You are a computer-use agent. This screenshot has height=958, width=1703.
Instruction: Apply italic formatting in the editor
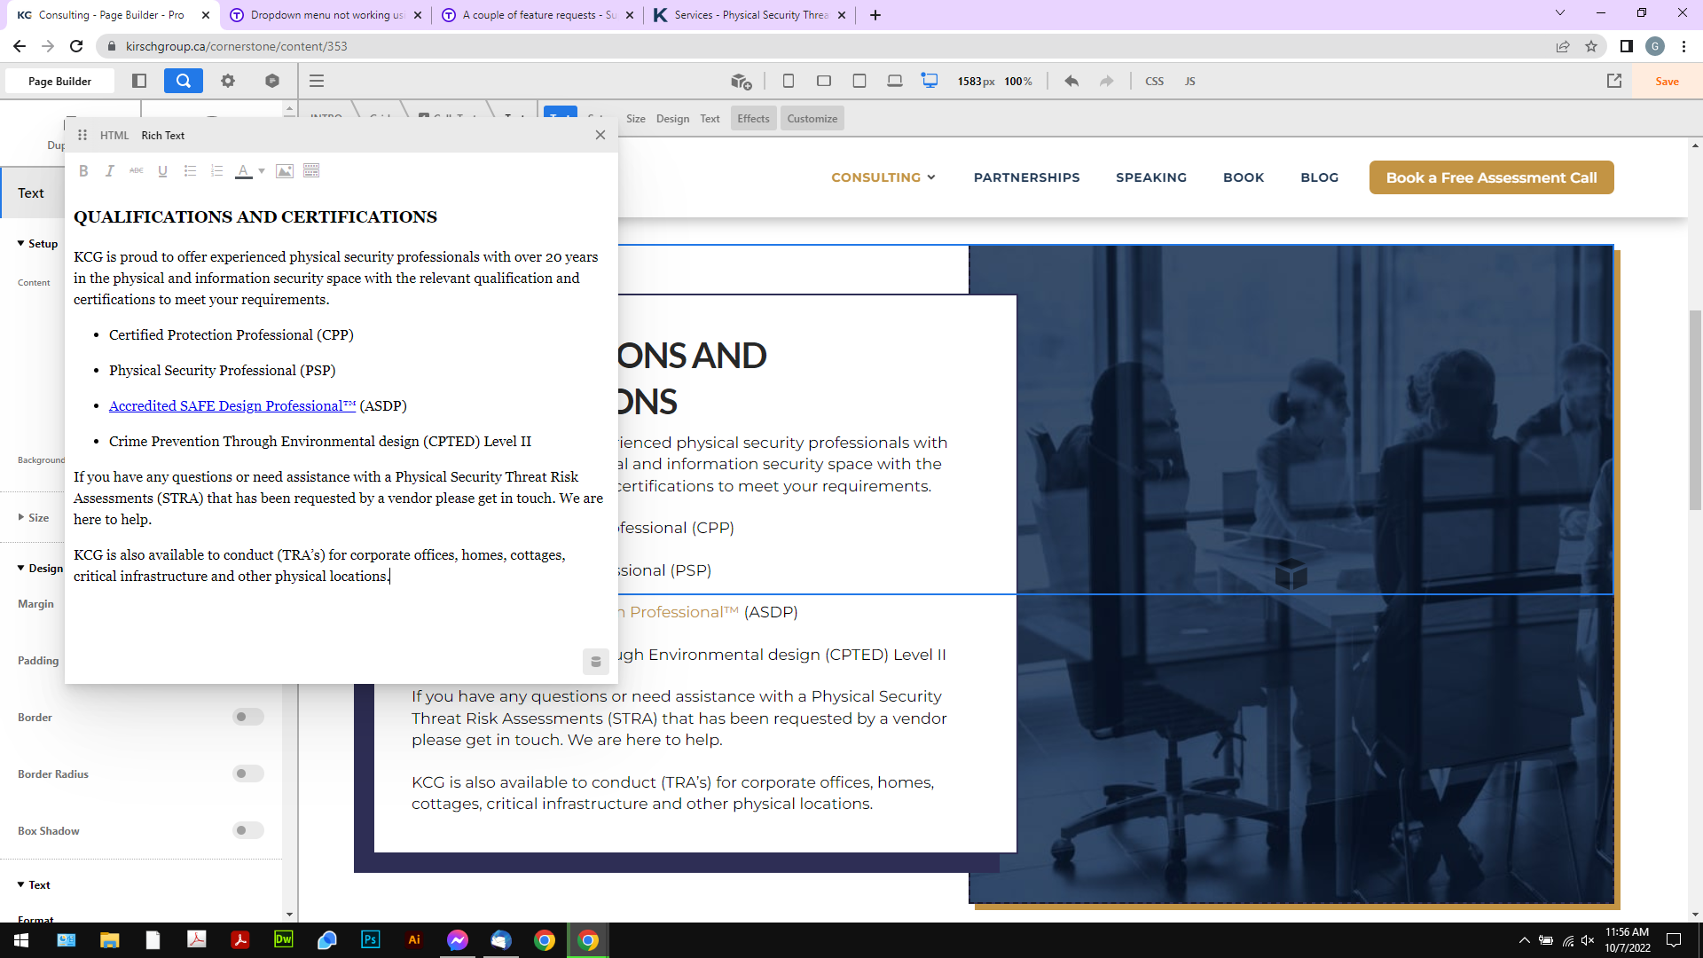(x=110, y=171)
